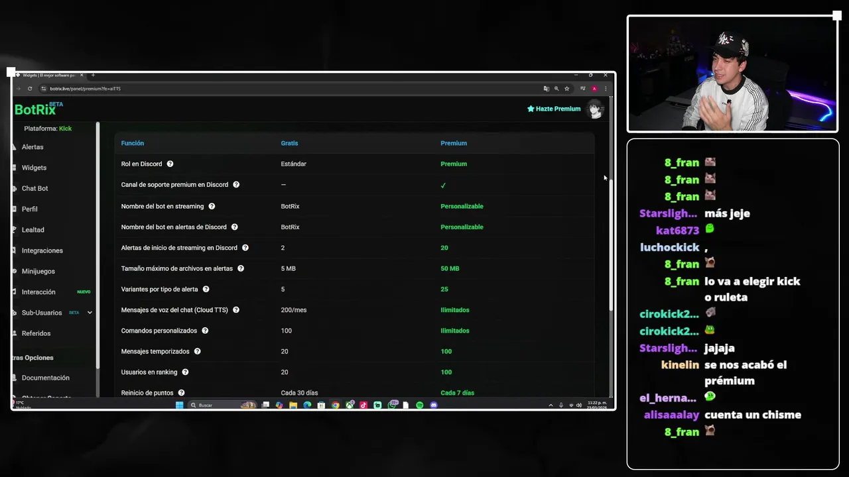Click help icon for Canal de soporte premium
The image size is (849, 477).
(x=236, y=185)
